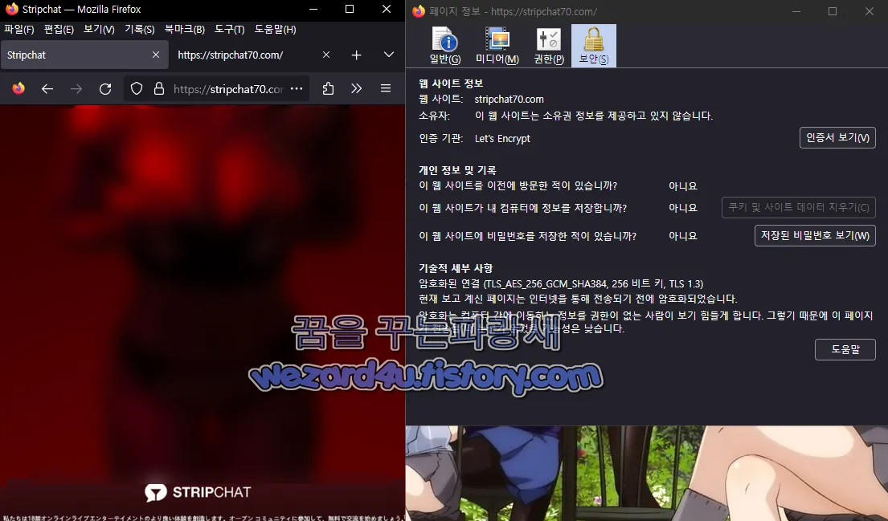Click the 일반(G) general info panel icon
Viewport: 888px width, 521px height.
[444, 44]
